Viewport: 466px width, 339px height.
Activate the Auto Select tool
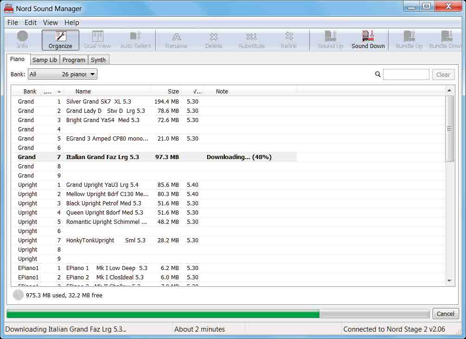tap(135, 40)
